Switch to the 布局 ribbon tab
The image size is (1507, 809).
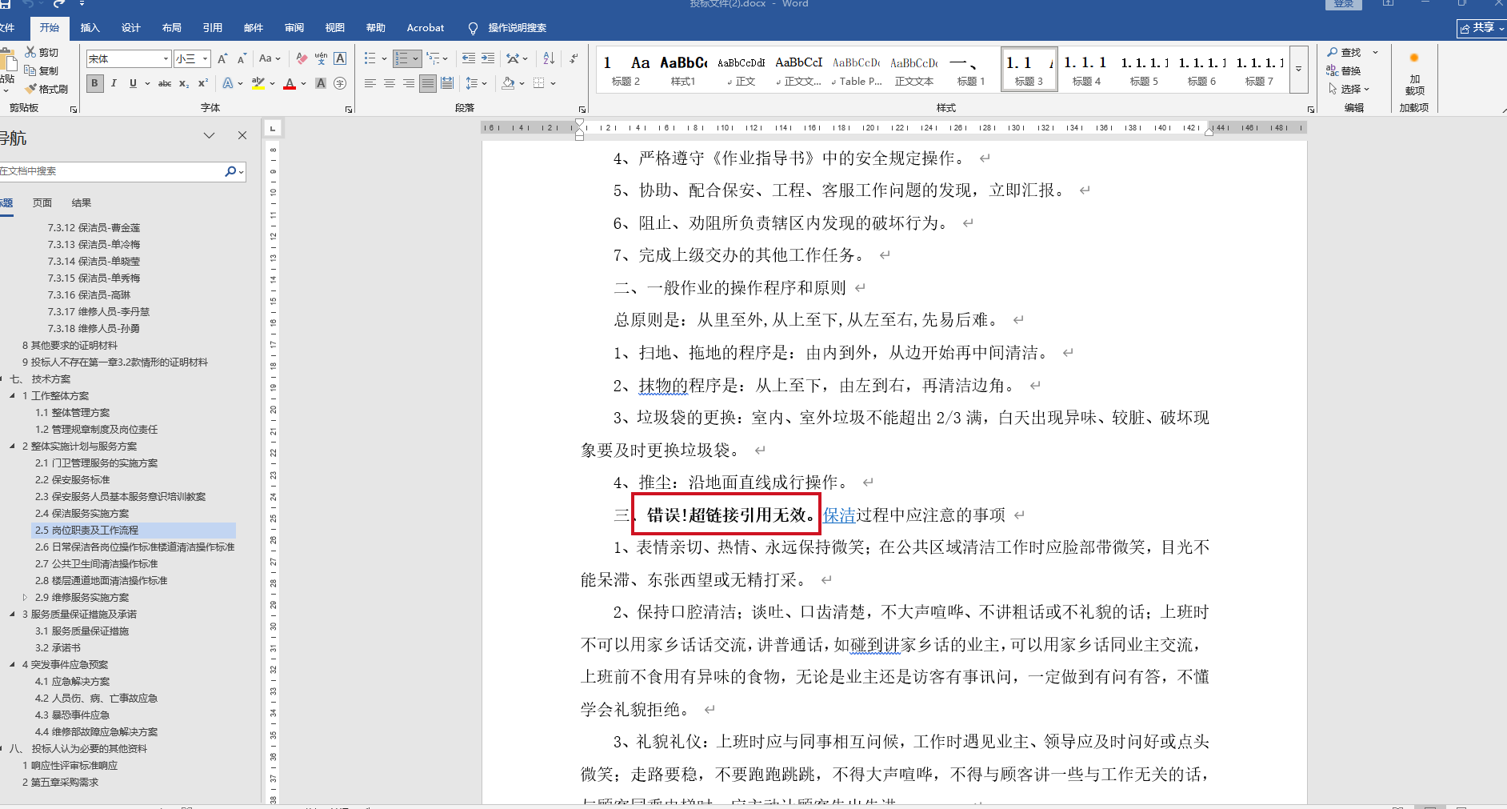[171, 28]
